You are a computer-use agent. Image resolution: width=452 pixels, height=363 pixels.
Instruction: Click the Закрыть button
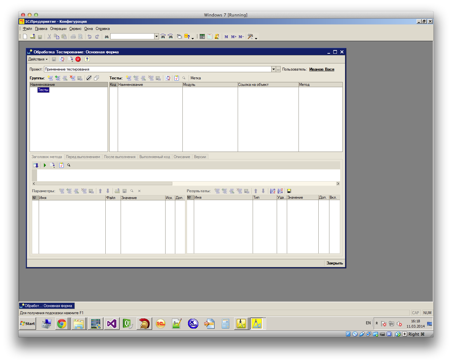335,263
